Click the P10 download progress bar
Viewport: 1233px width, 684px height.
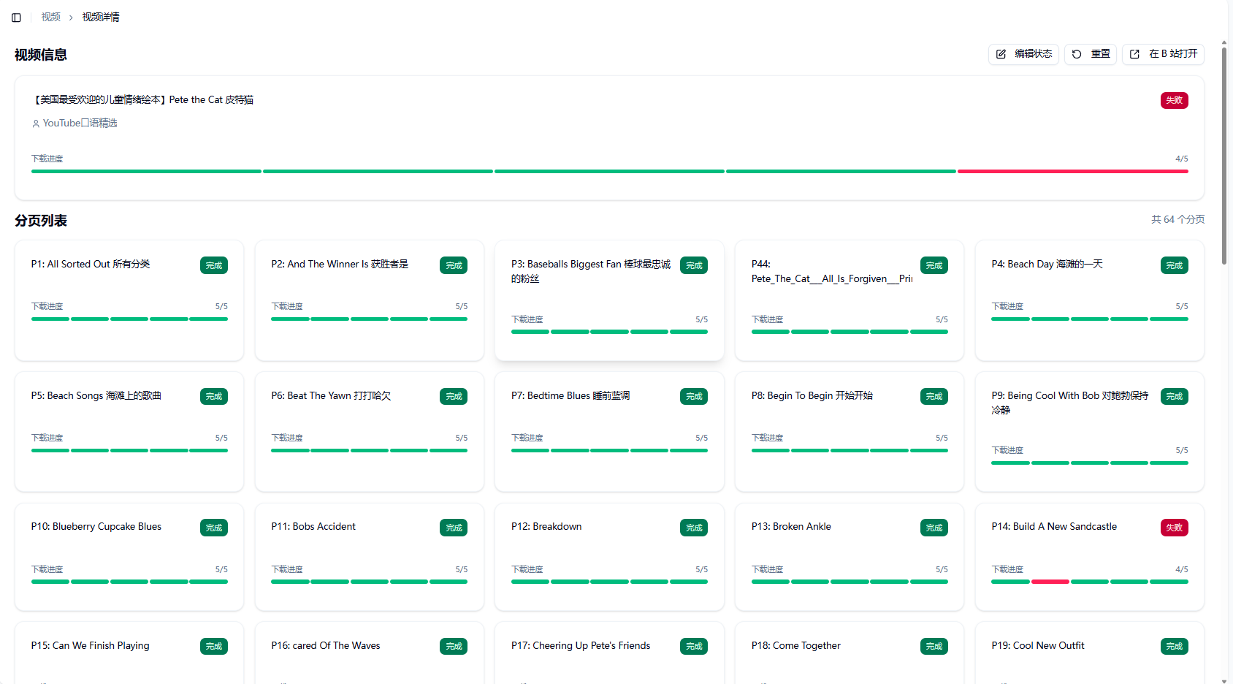(x=129, y=582)
